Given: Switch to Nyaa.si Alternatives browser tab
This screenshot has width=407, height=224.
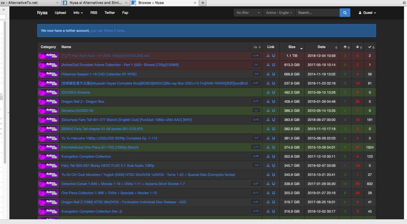Looking at the screenshot, I should 95,3.
